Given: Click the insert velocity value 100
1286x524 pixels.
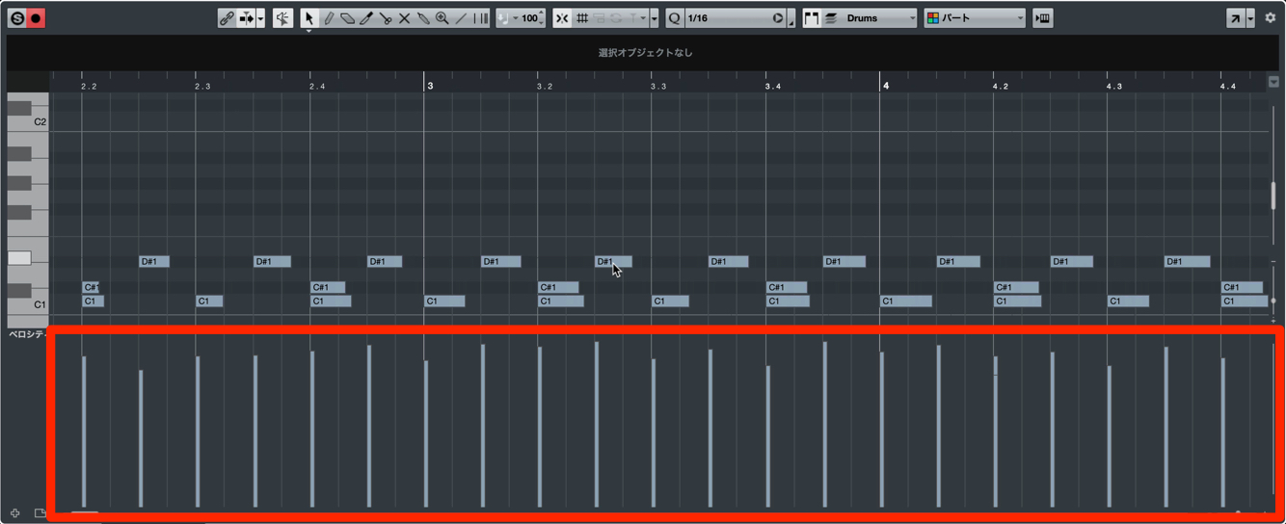Looking at the screenshot, I should [529, 18].
